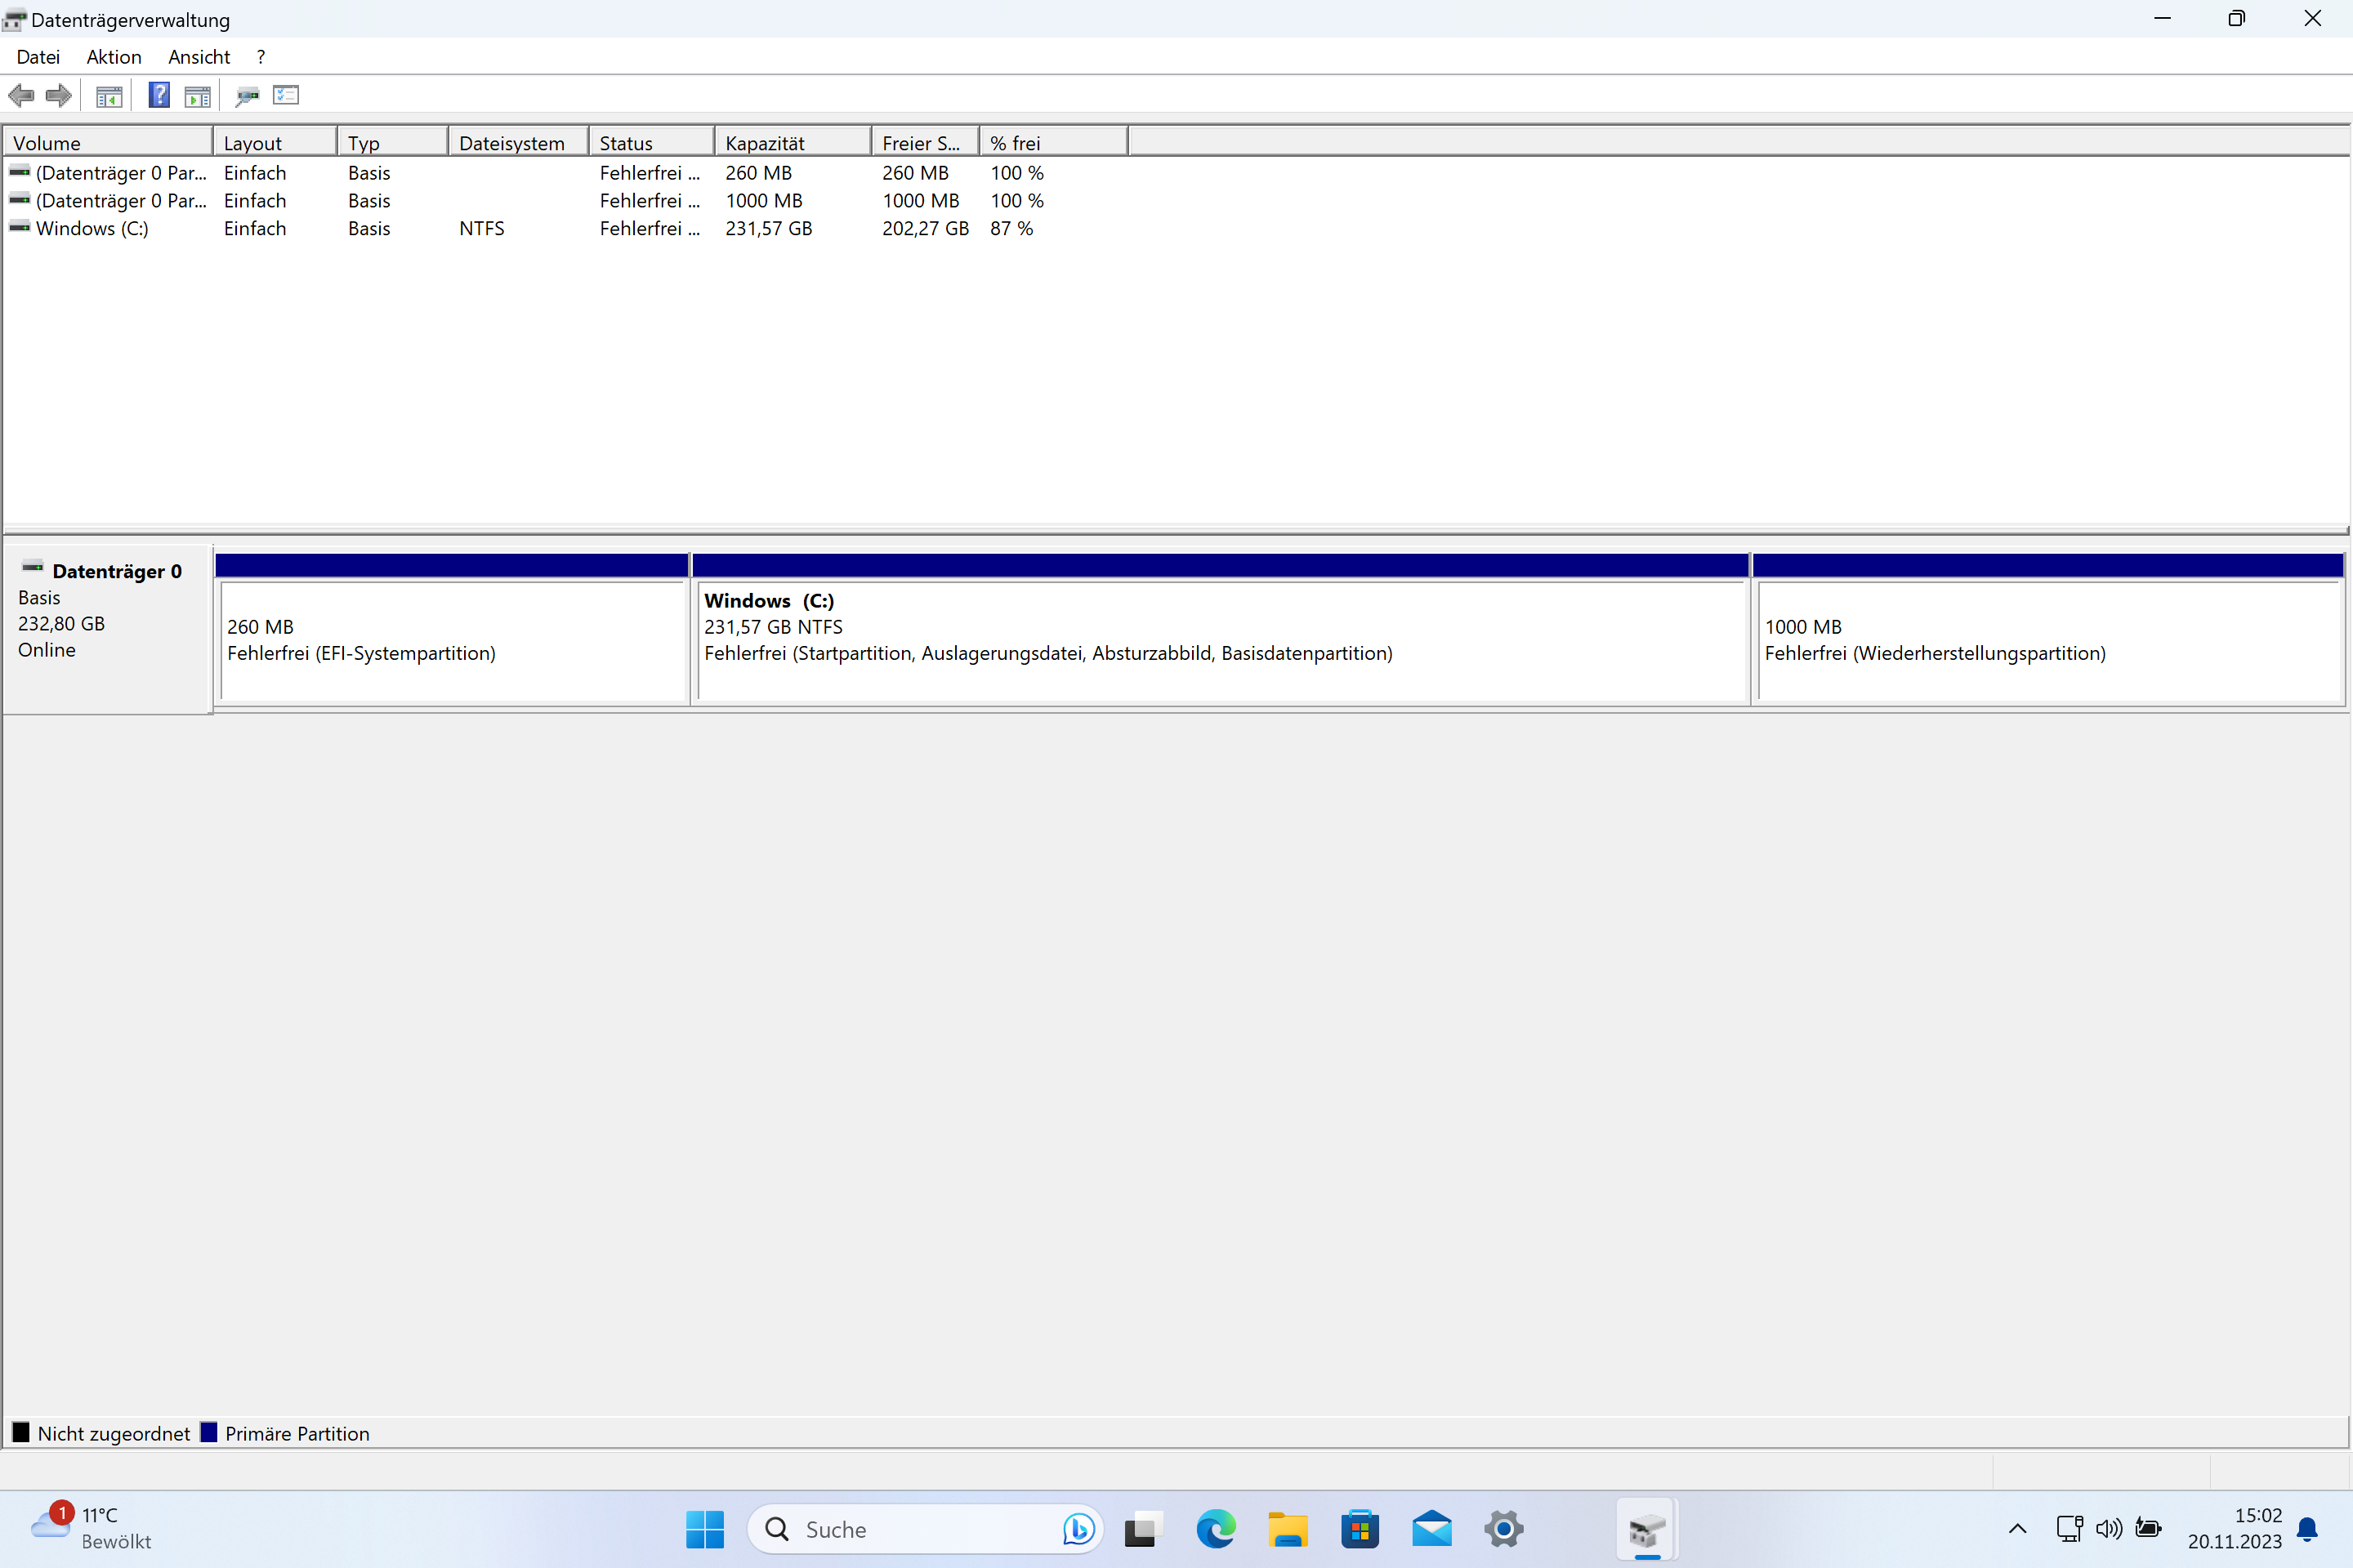Click the Forward arrow toolbar icon
The width and height of the screenshot is (2353, 1568).
(x=59, y=96)
